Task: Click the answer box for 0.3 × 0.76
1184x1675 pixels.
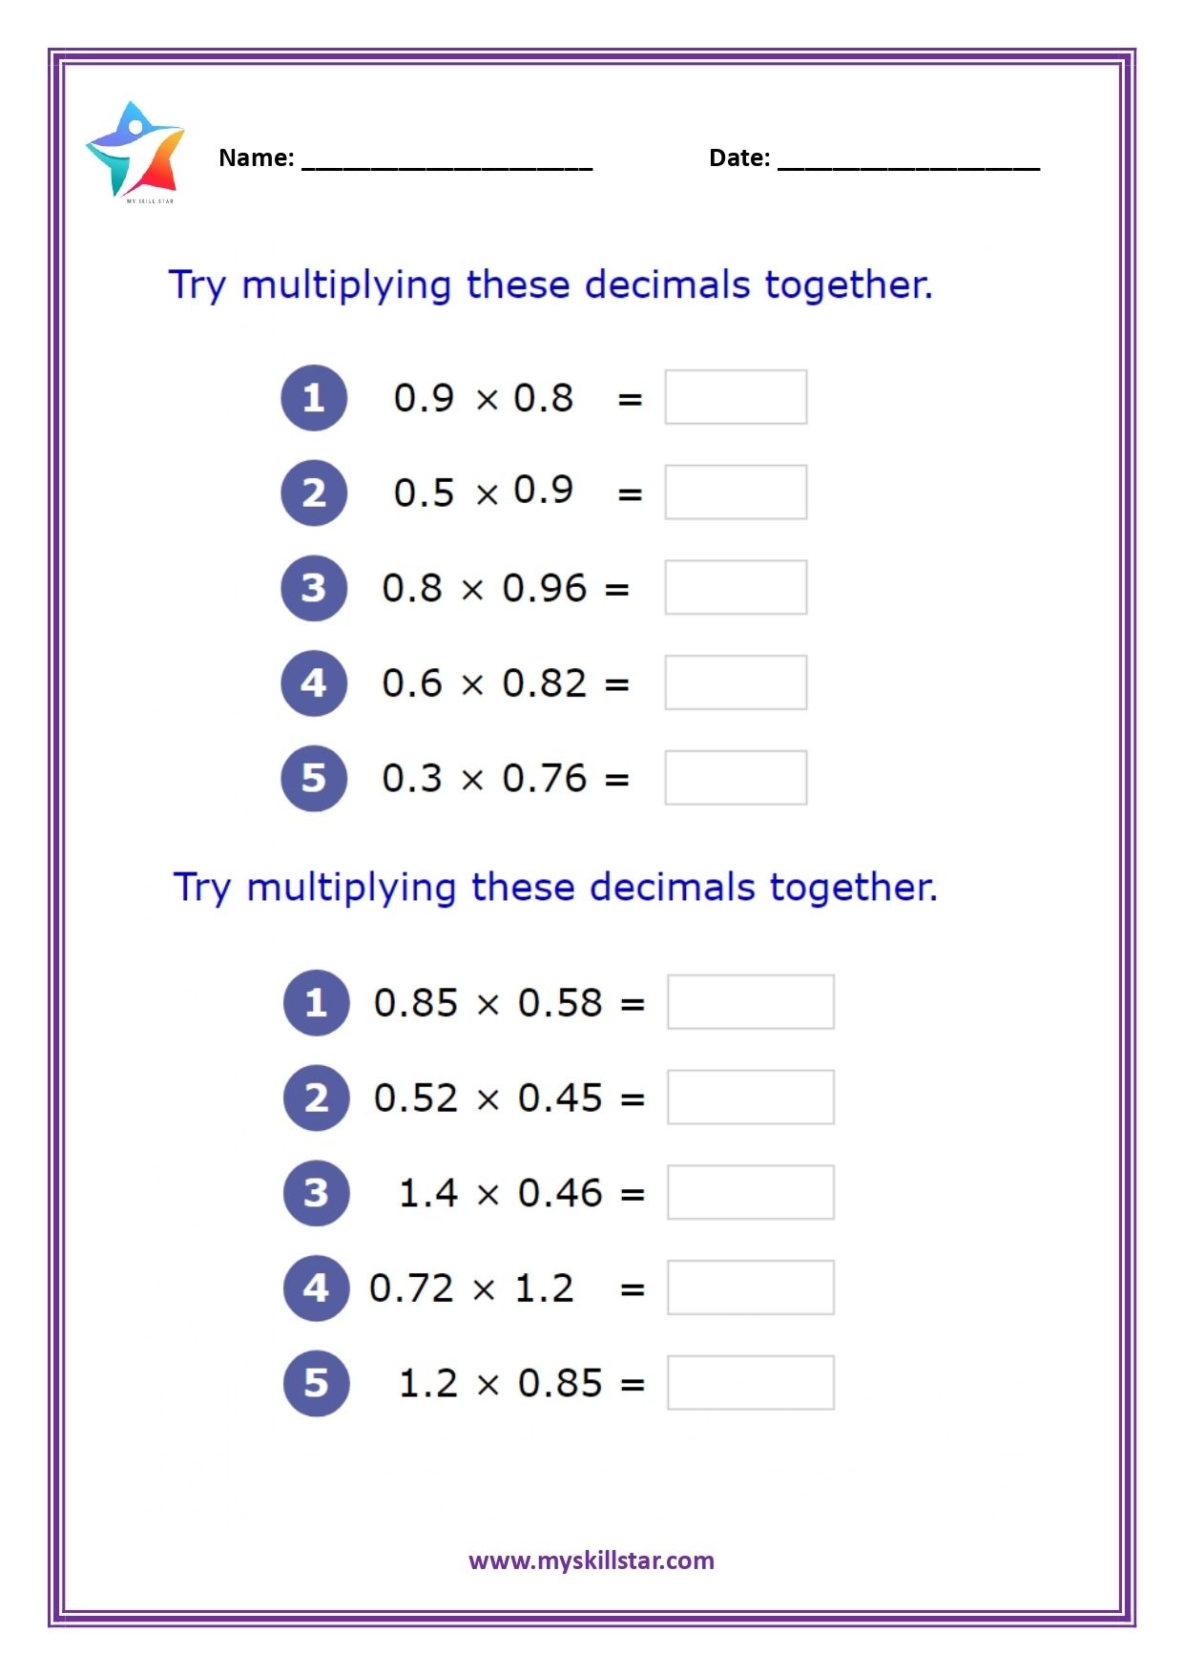Action: [736, 778]
